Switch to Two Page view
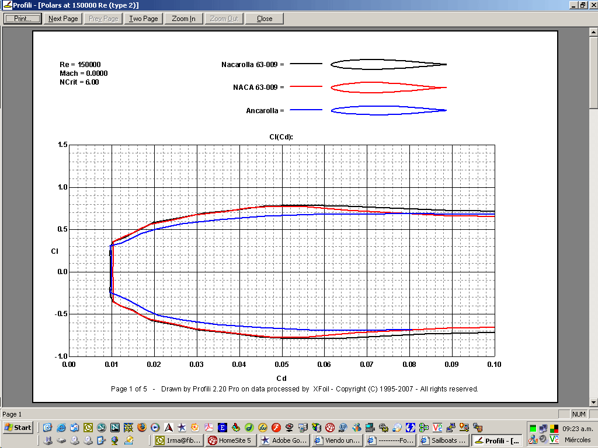Image resolution: width=598 pixels, height=448 pixels. [x=144, y=19]
